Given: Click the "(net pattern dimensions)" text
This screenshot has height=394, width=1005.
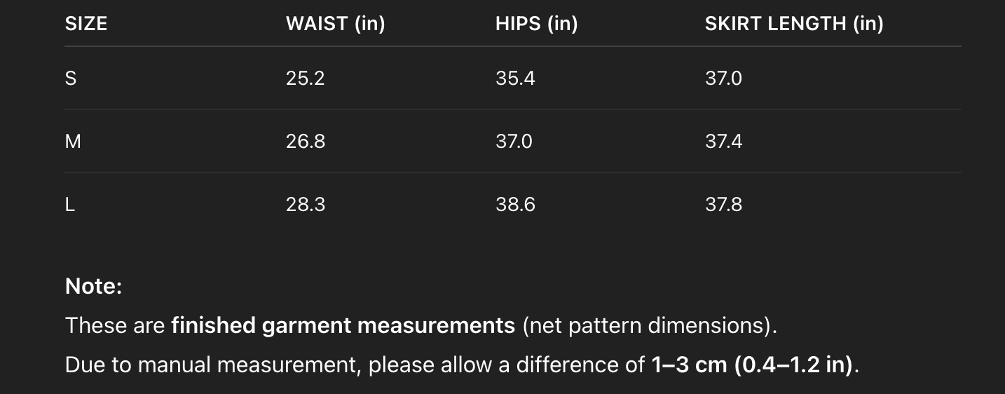Looking at the screenshot, I should click(x=650, y=325).
